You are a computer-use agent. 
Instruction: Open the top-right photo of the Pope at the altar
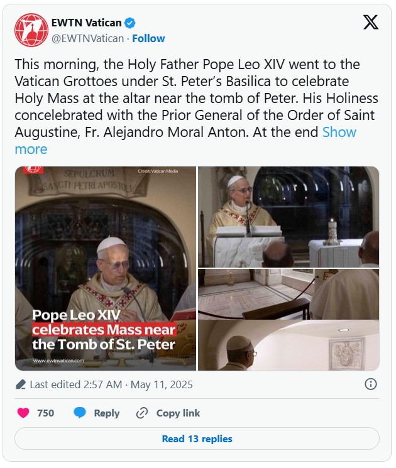[x=289, y=217]
